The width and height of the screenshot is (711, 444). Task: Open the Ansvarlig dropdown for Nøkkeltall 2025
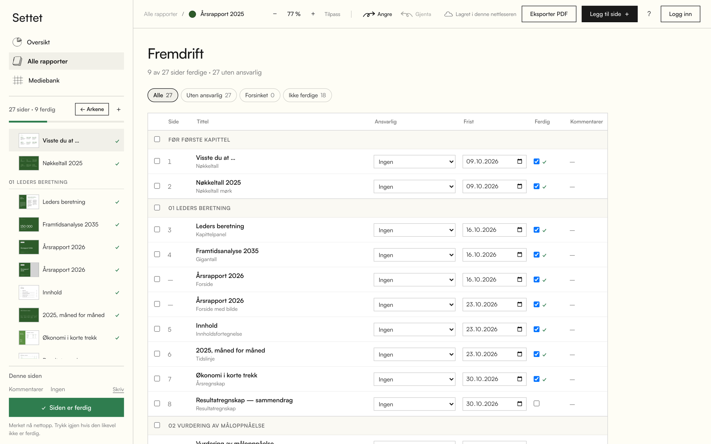click(x=414, y=186)
